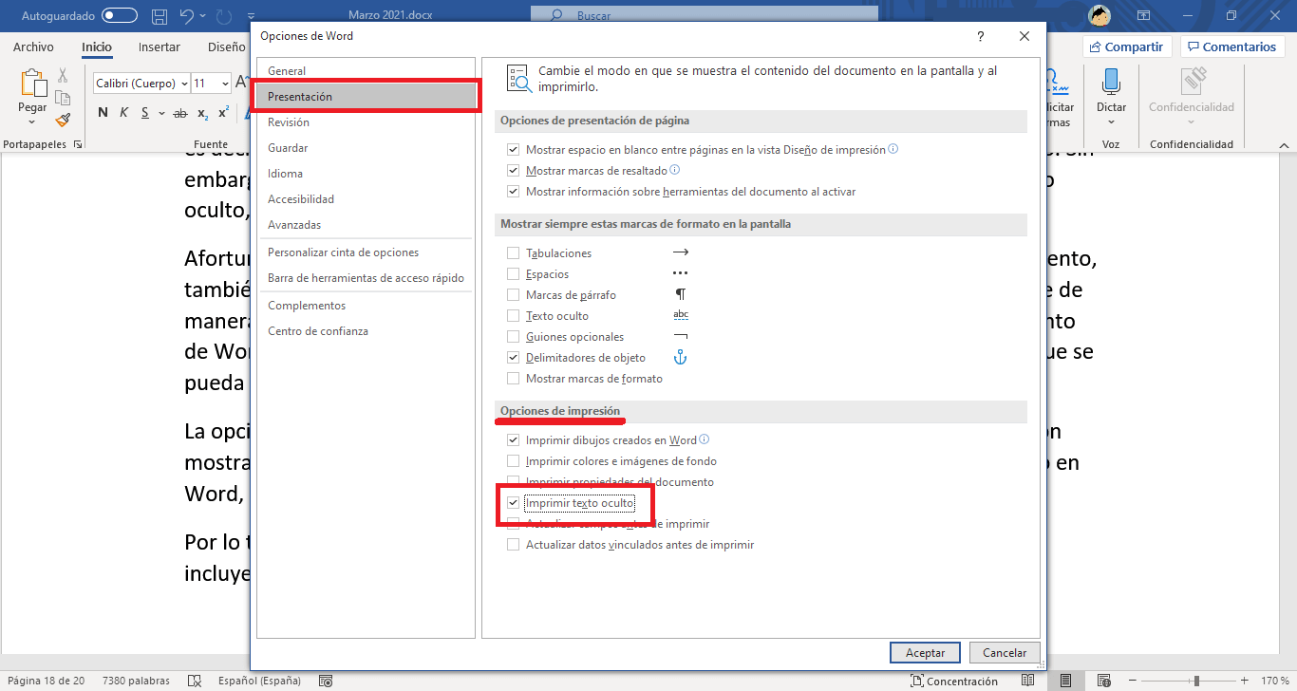Check Mostrar marcas de formato checkbox
1297x691 pixels.
[x=514, y=379]
